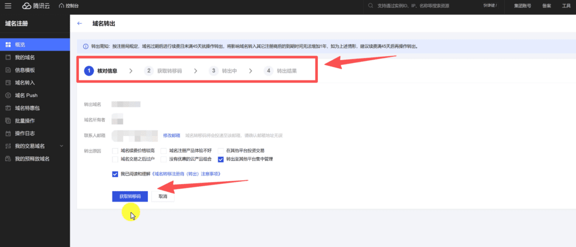Click the 域名转入 sidebar icon
The height and width of the screenshot is (247, 576).
pyautogui.click(x=8, y=83)
